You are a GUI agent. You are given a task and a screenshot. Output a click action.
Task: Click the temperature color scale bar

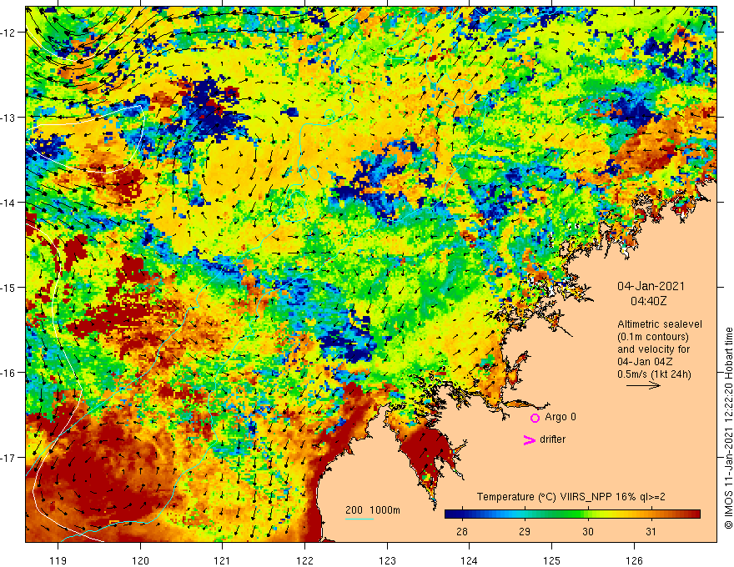[572, 514]
